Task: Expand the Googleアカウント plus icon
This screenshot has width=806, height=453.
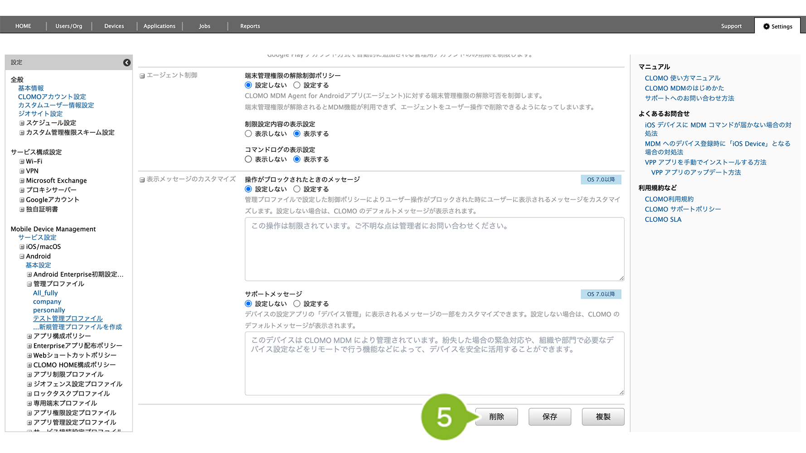Action: 22,200
